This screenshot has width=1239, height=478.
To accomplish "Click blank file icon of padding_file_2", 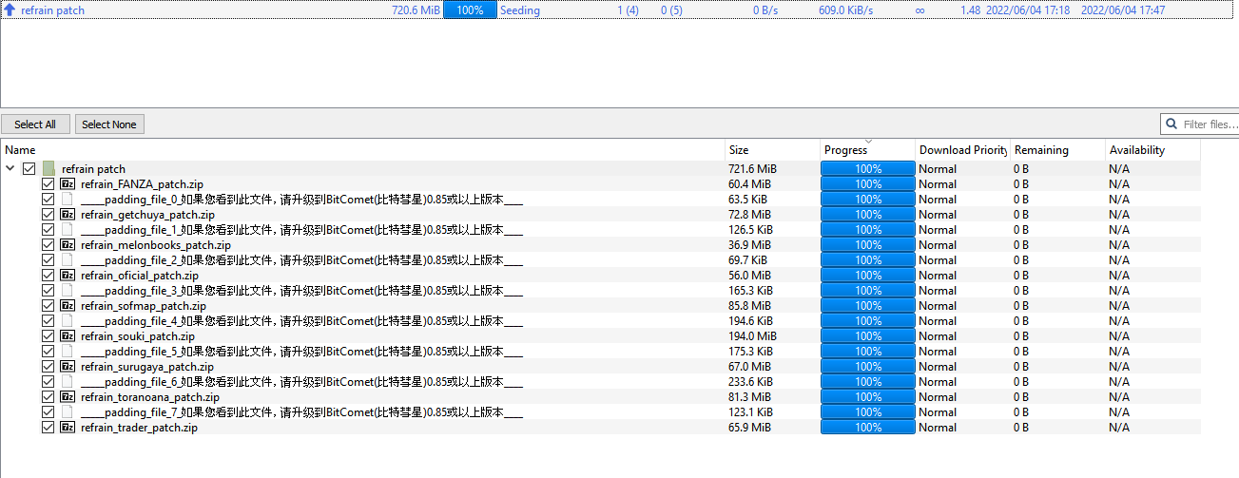I will click(x=68, y=260).
